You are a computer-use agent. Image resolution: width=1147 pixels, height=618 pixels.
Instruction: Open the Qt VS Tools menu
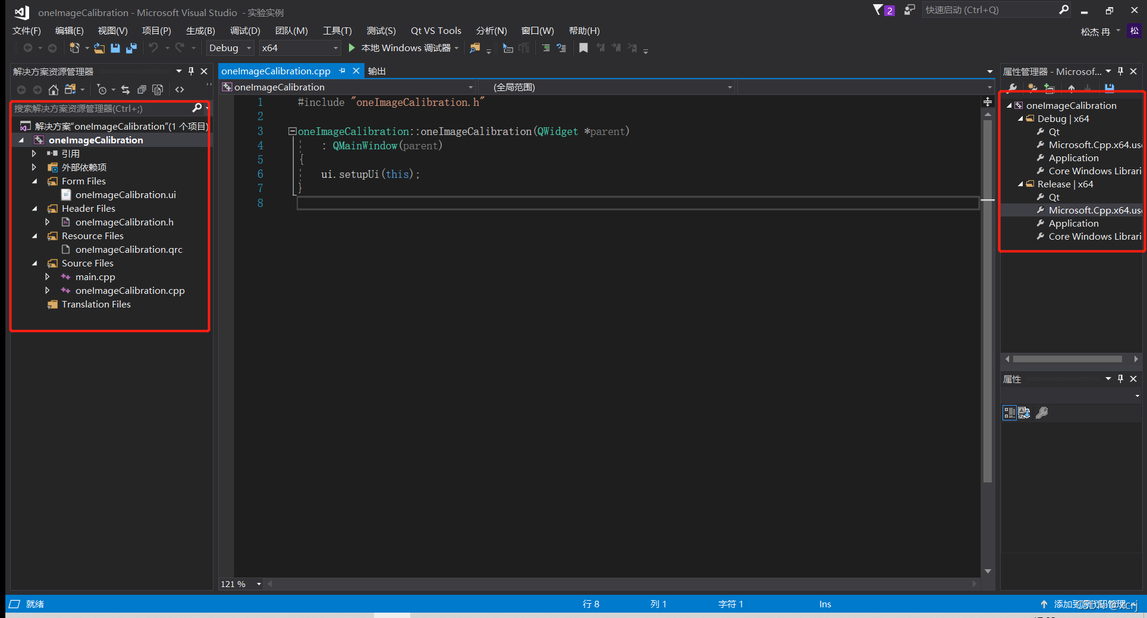(436, 31)
